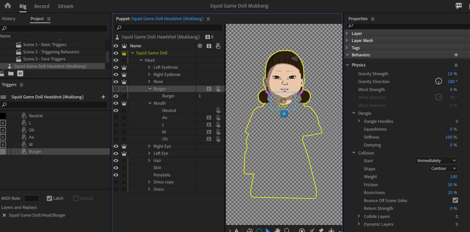
Task: Select the Hand tool
Action: pos(278,230)
